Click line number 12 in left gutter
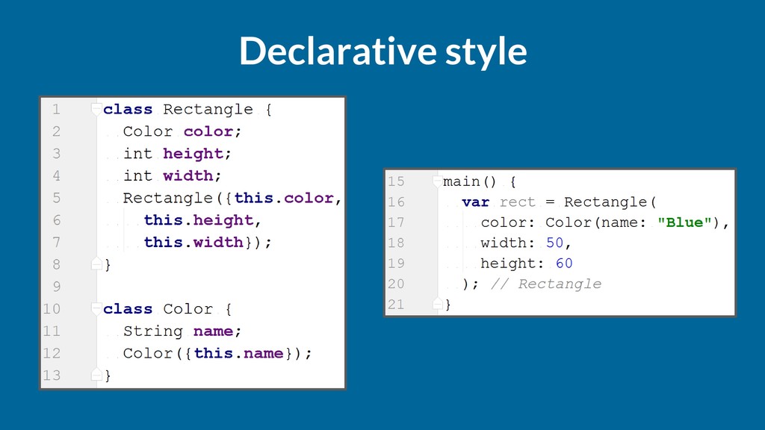 click(52, 353)
